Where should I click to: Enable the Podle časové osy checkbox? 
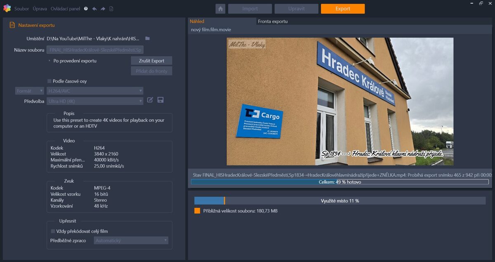48,81
